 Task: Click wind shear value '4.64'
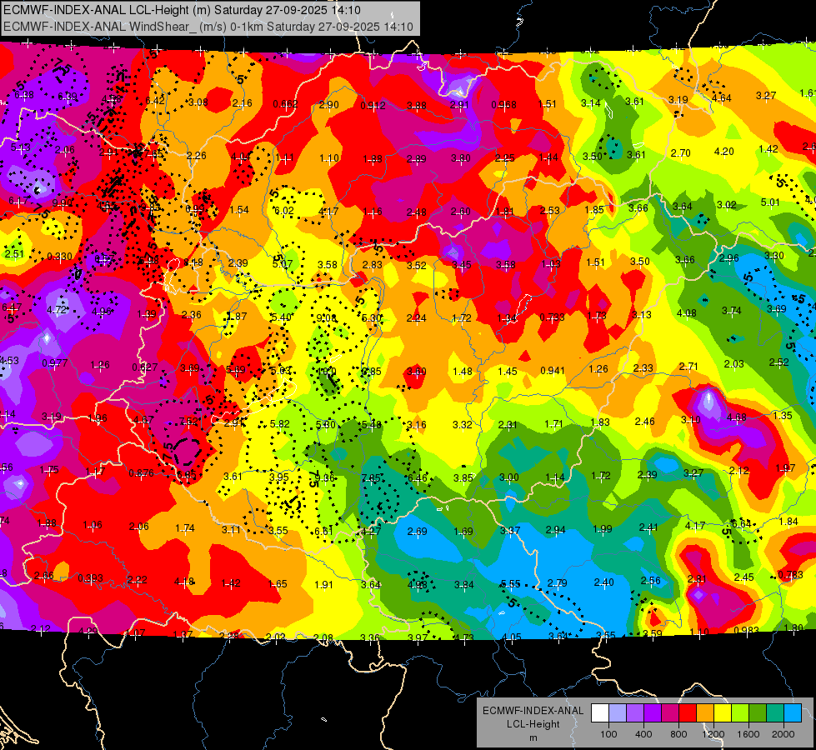click(x=721, y=97)
